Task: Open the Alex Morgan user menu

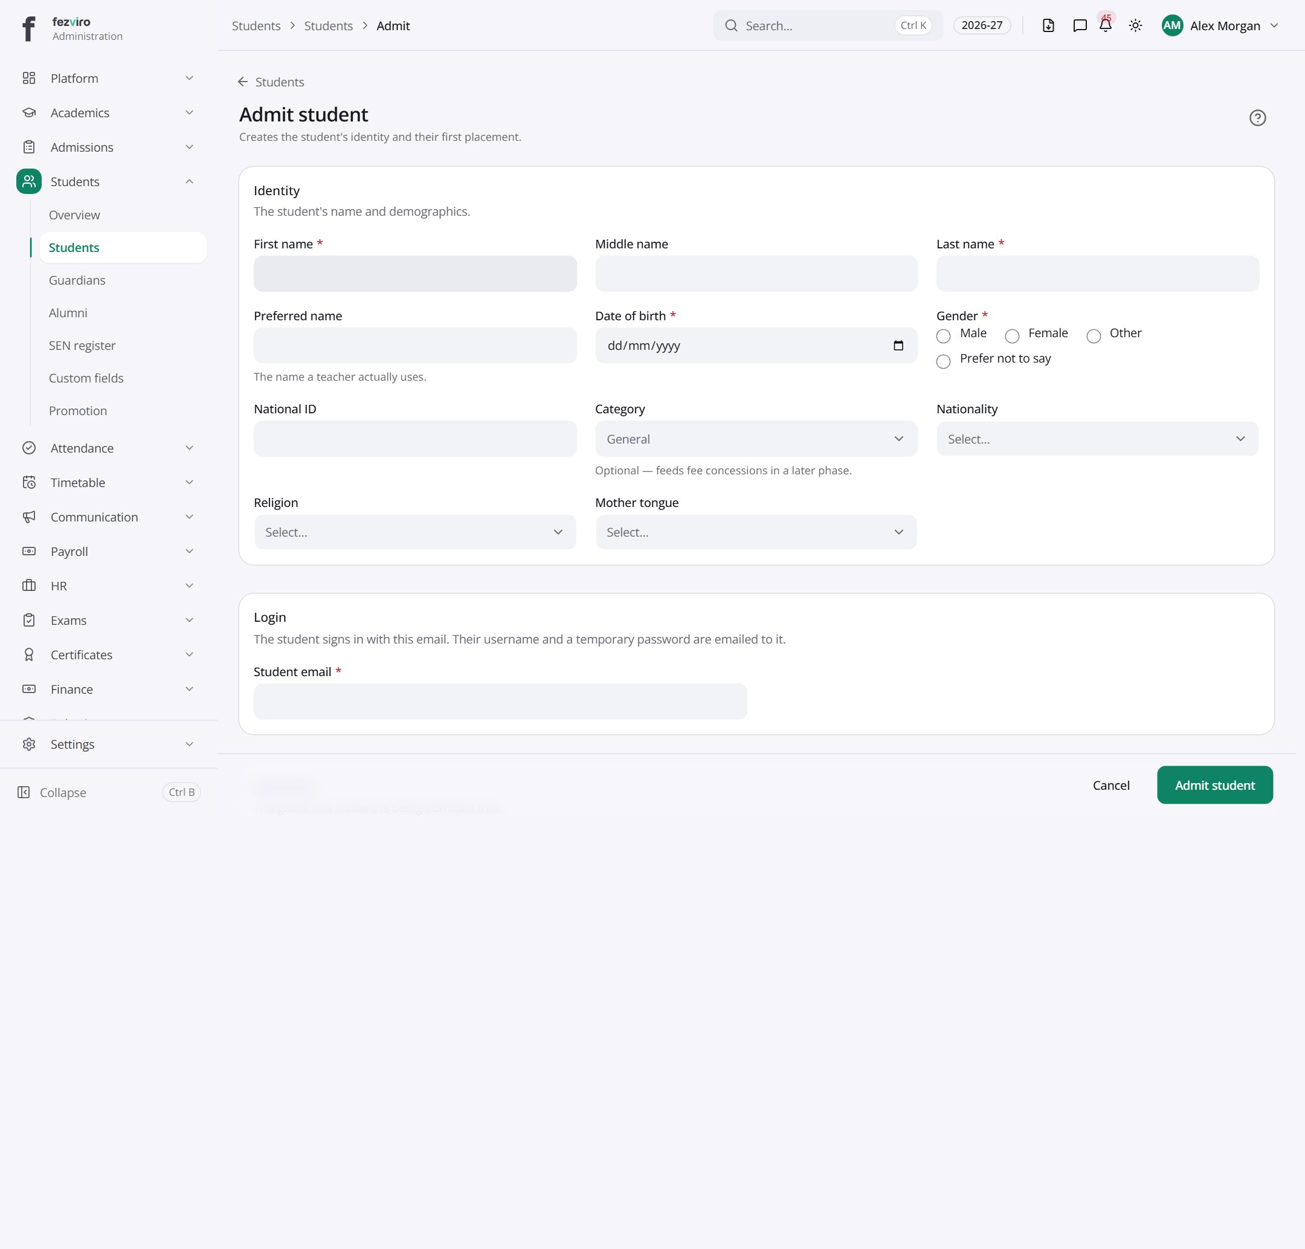Action: click(1220, 26)
